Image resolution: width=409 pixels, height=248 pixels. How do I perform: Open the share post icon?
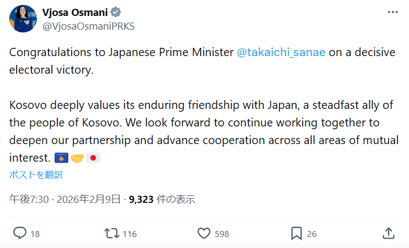[x=388, y=233]
